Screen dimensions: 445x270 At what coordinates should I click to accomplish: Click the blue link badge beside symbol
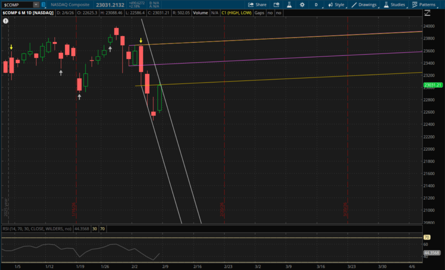pos(43,5)
